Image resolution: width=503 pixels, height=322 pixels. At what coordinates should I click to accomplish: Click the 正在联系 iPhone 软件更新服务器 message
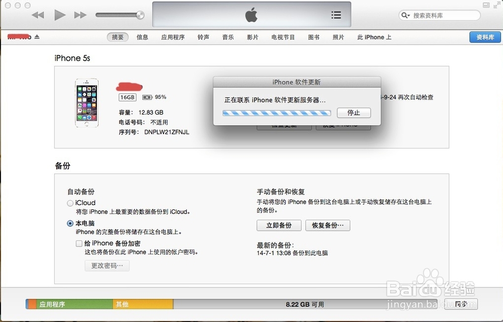275,100
